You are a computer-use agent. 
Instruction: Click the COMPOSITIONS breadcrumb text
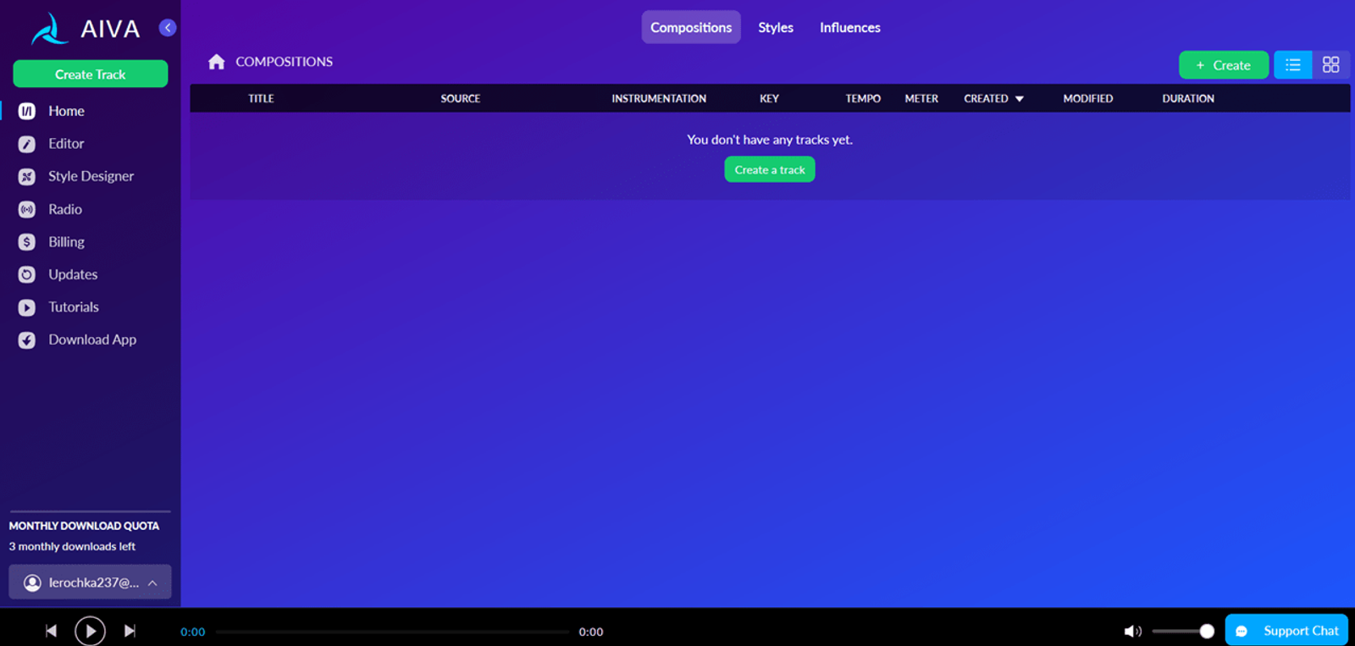point(284,62)
